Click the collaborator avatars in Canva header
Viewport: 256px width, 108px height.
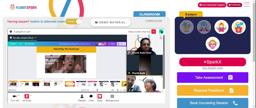point(100,44)
